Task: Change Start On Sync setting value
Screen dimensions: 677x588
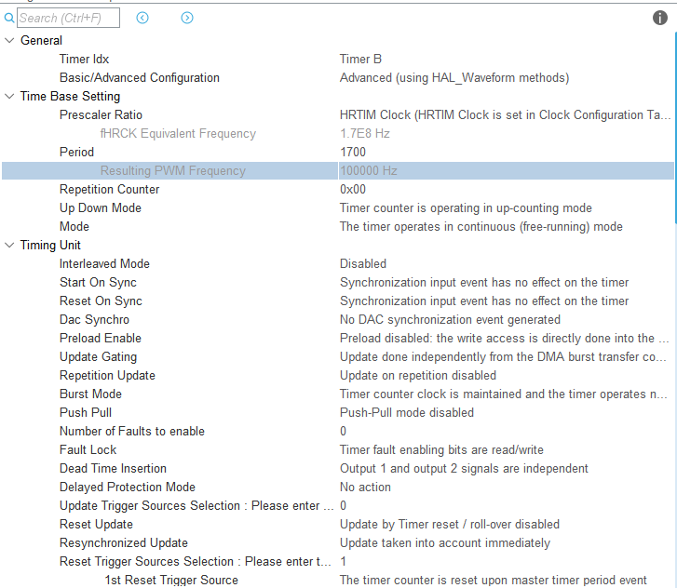Action: (484, 282)
